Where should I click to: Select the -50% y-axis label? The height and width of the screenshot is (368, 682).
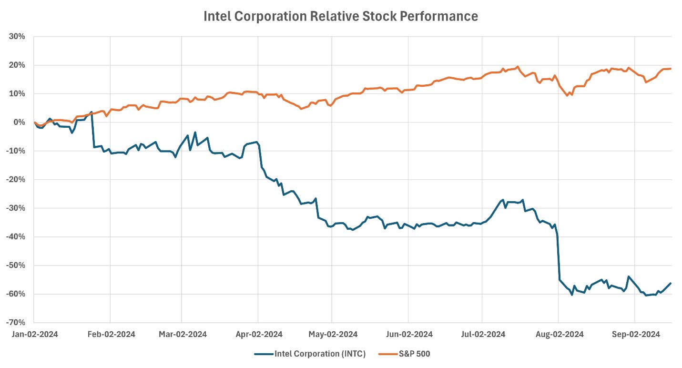pos(16,266)
